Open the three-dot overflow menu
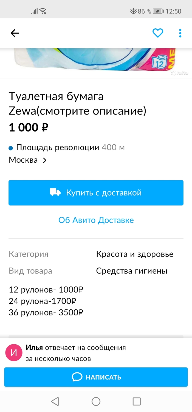This screenshot has height=412, width=192. (x=180, y=33)
